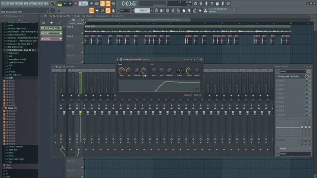Click the playlist horizontal scrollbar
Screen dimensions: 317x178
click(138, 20)
